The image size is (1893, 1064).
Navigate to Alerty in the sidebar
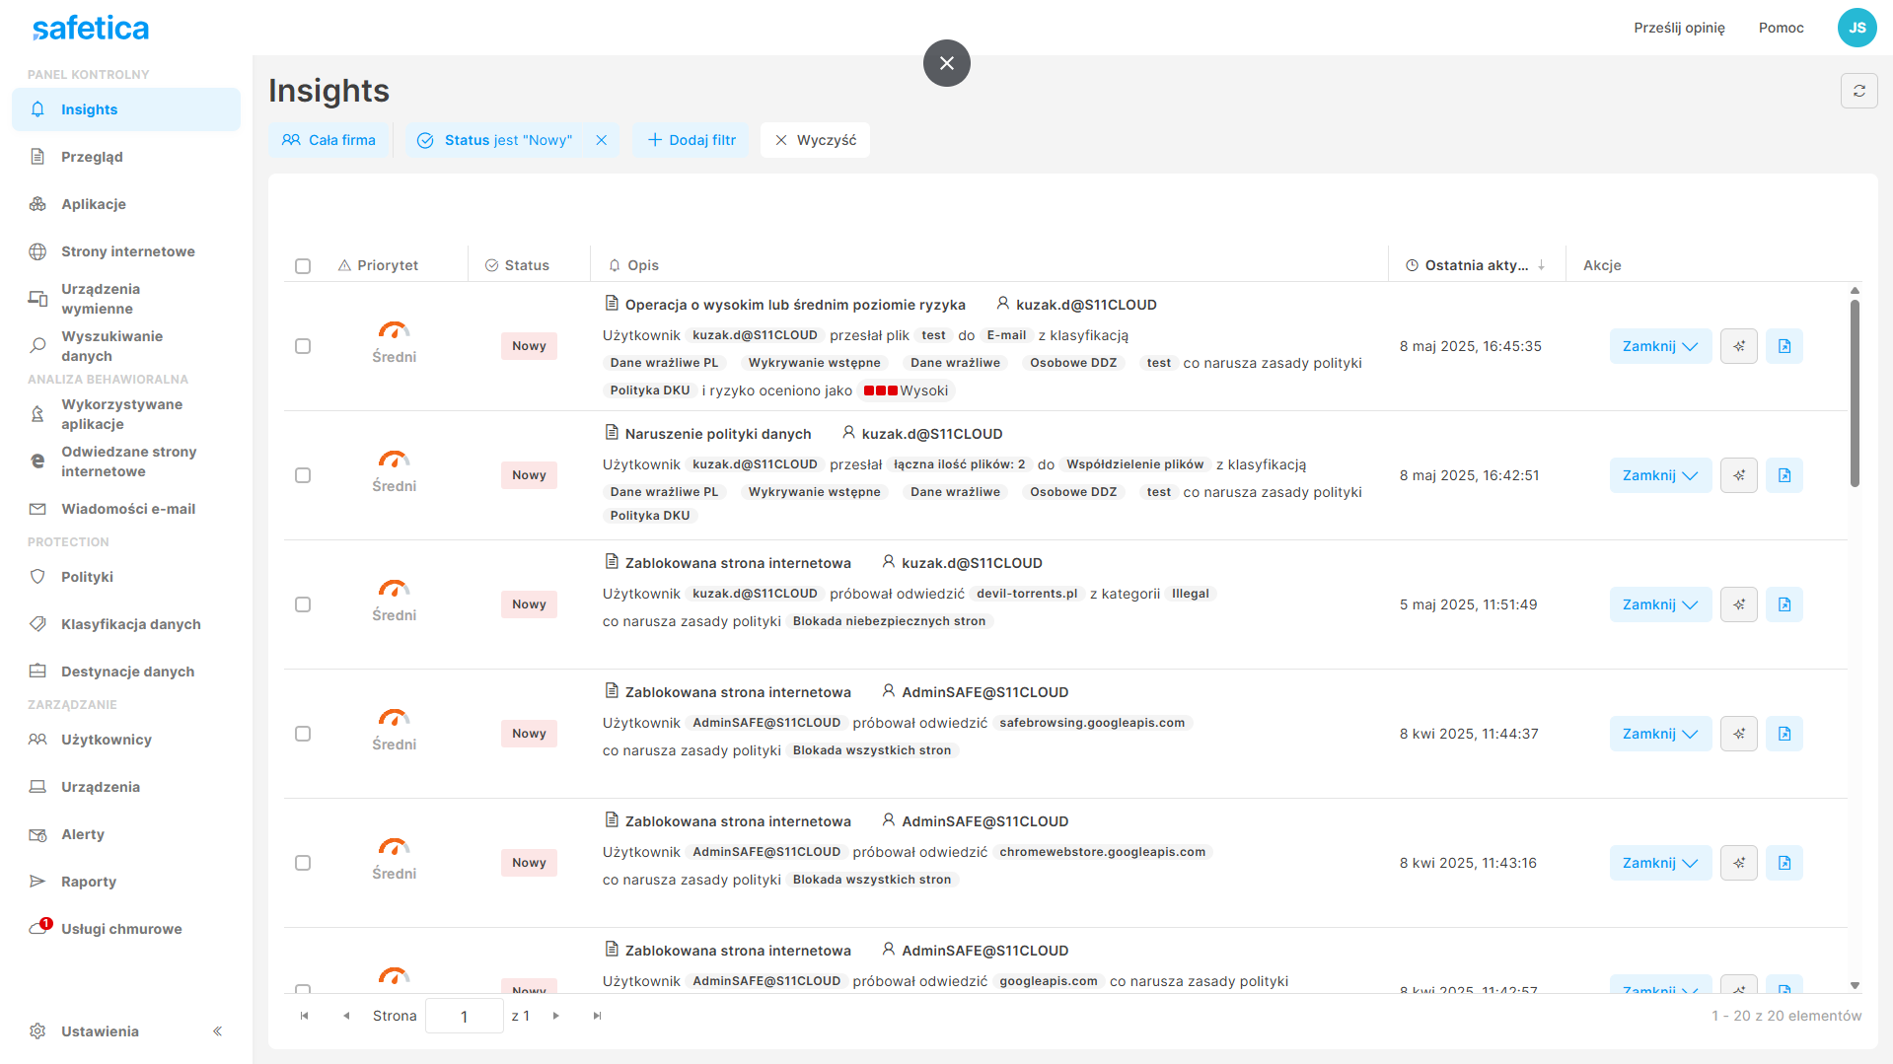(83, 834)
